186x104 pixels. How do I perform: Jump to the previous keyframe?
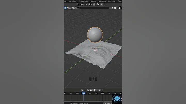[x=91, y=90]
